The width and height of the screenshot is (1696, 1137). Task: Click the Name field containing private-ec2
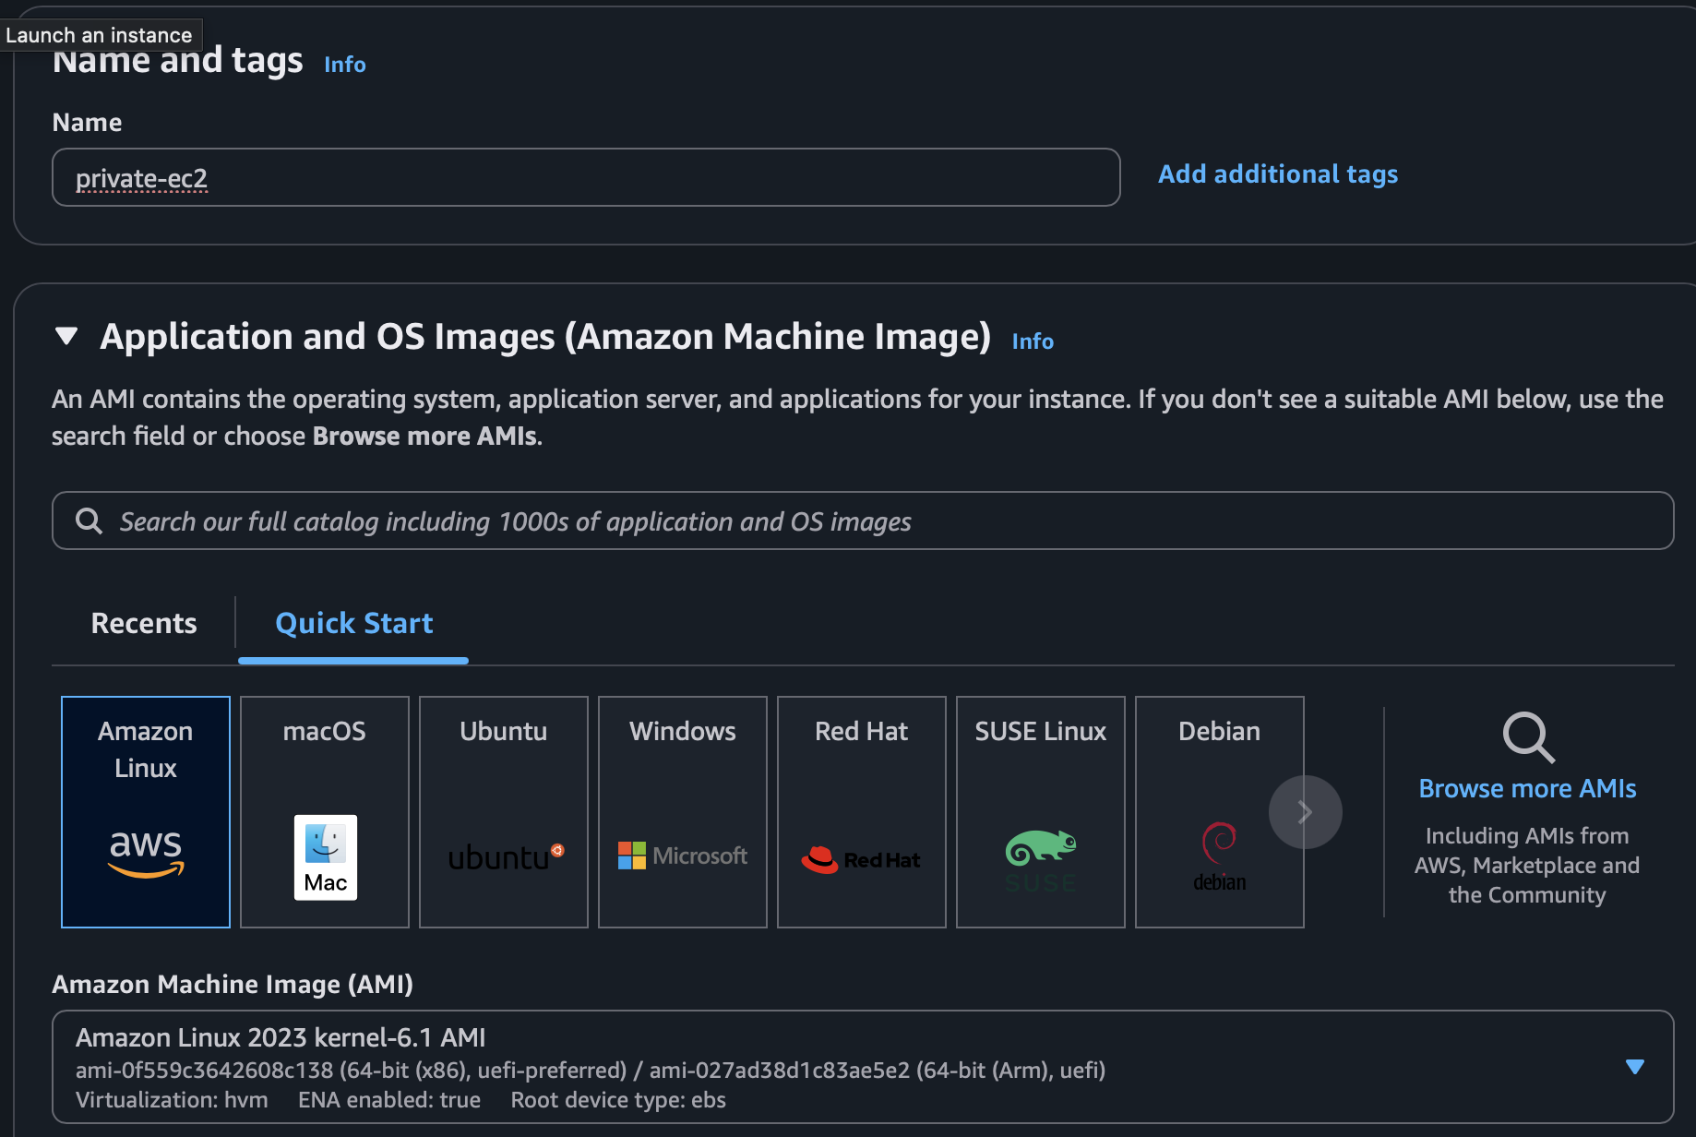[x=586, y=177]
